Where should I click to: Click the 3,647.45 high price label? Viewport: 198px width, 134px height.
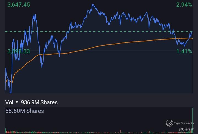click(19, 5)
